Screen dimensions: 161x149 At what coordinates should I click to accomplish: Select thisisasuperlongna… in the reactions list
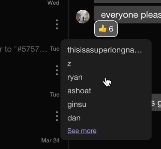click(104, 50)
